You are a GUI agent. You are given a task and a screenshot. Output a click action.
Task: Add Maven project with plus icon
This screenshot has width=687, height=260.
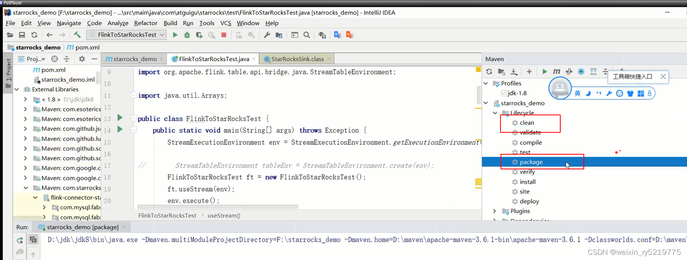click(x=529, y=72)
